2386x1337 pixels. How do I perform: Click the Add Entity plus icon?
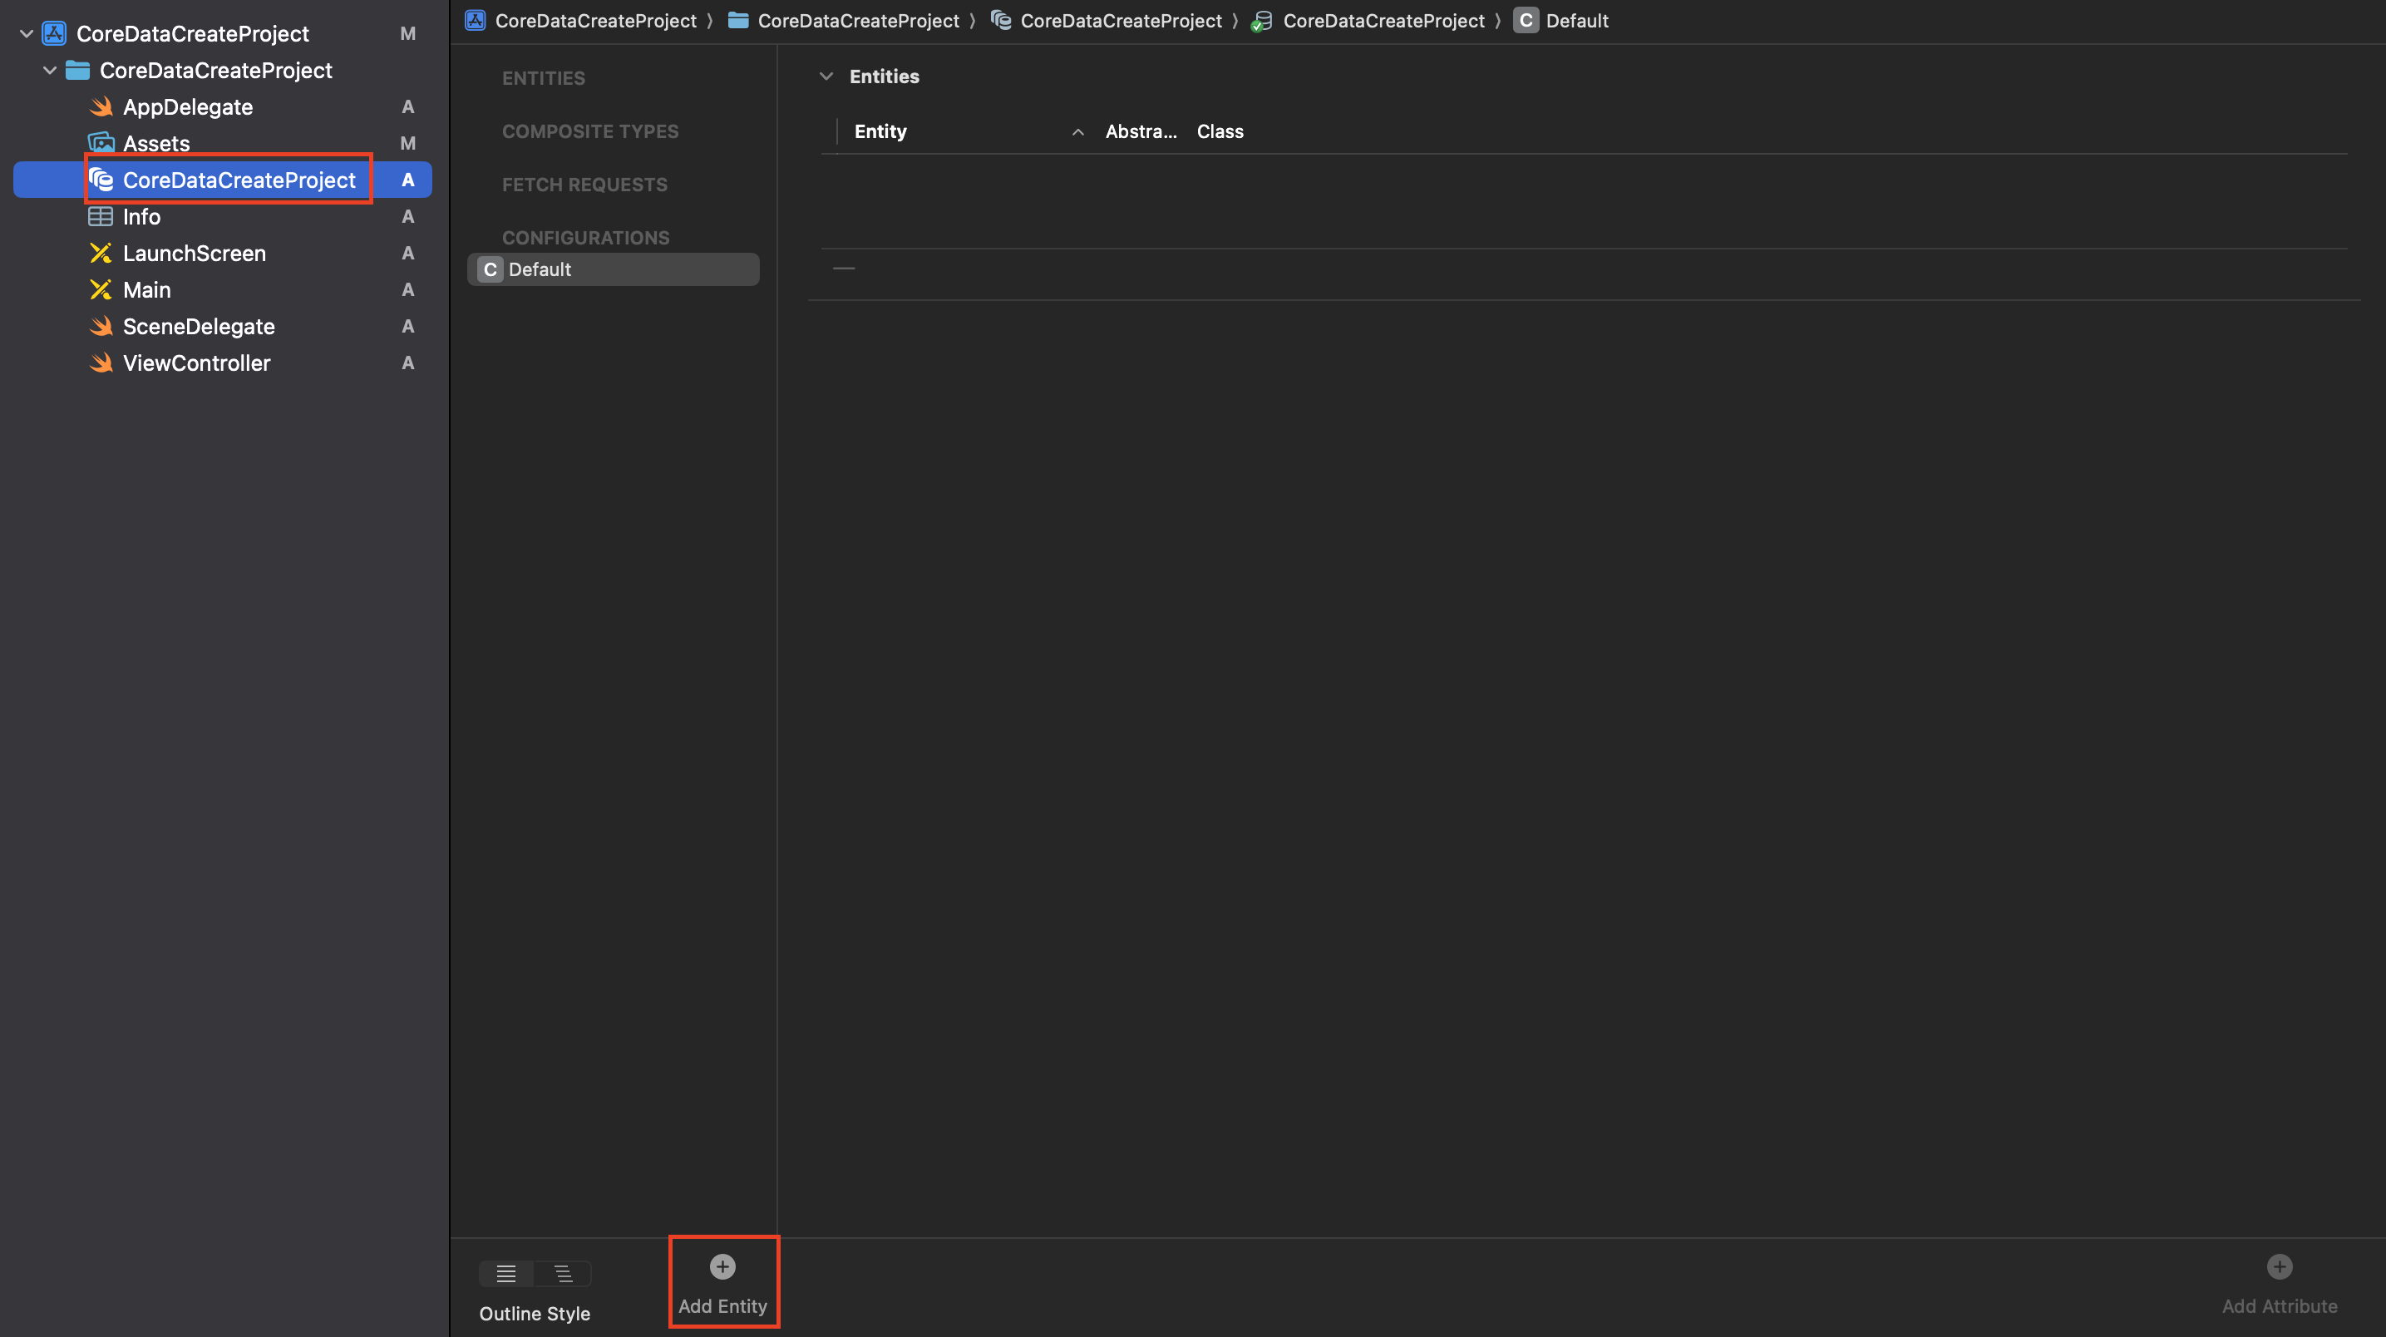[x=722, y=1265]
